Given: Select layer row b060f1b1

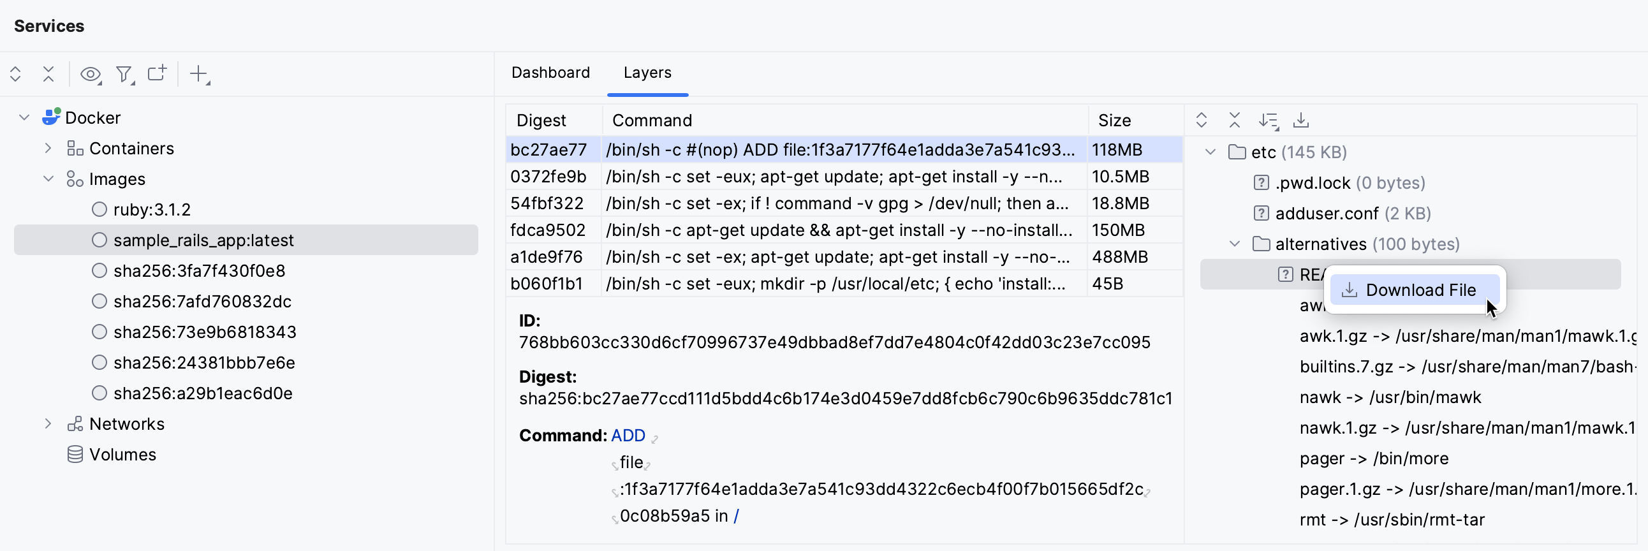Looking at the screenshot, I should 844,284.
